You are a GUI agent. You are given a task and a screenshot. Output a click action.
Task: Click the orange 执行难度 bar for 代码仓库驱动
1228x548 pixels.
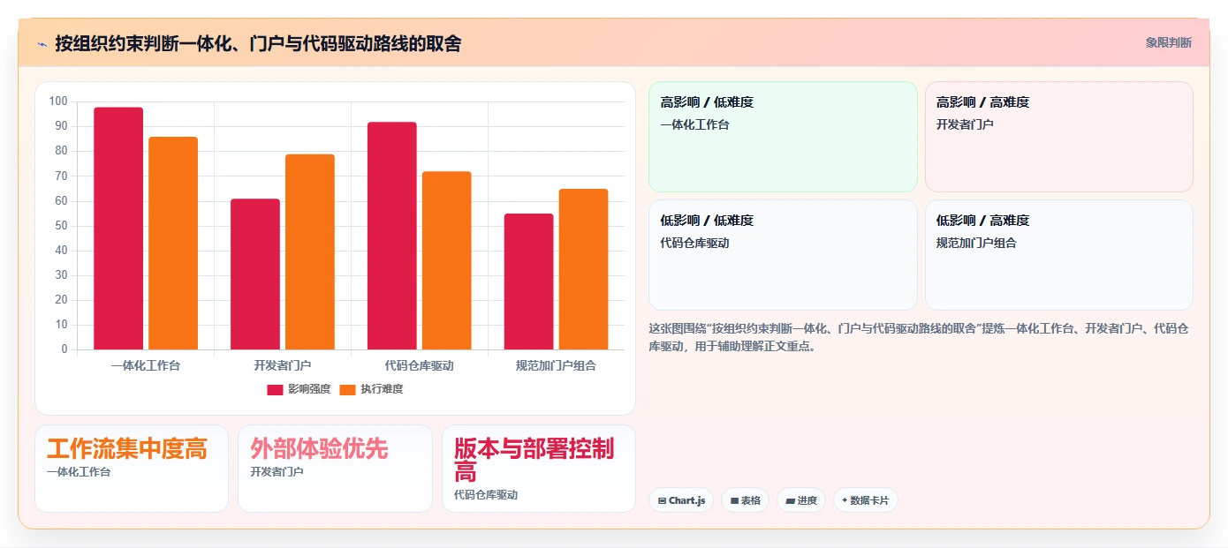[x=447, y=260]
